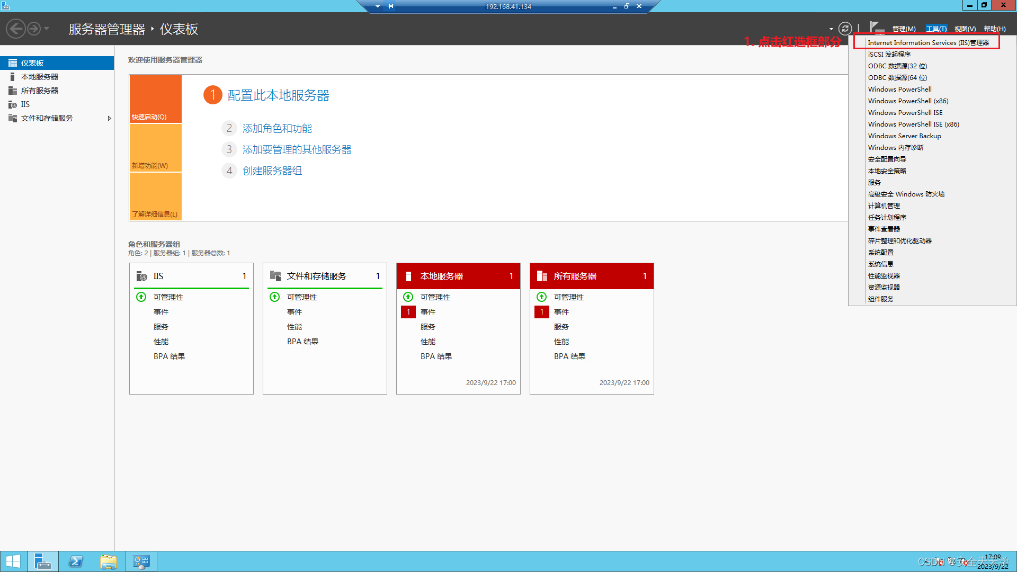The width and height of the screenshot is (1017, 572).
Task: Open 任务计划程序 entry
Action: [x=887, y=218]
